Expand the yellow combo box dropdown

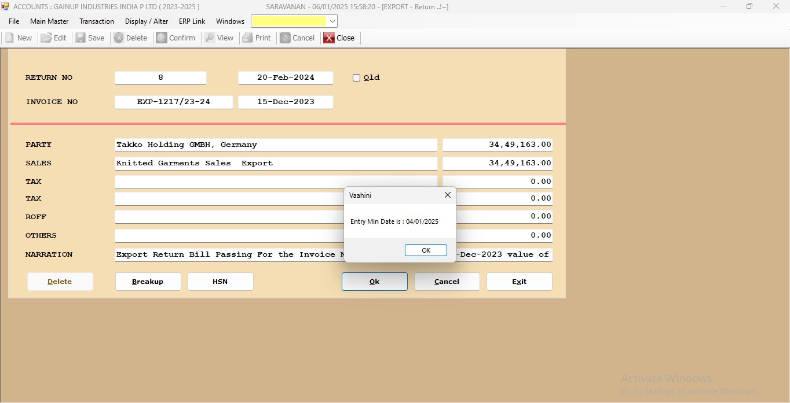pos(332,21)
